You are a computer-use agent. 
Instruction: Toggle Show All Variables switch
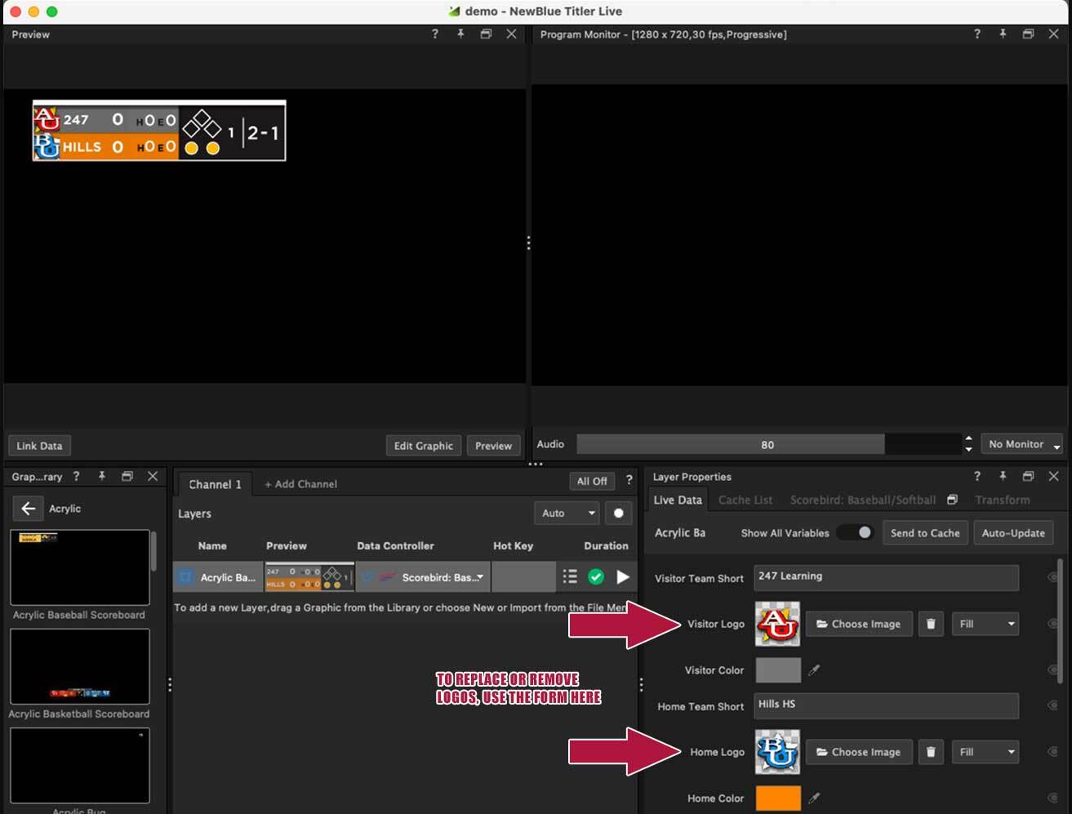pyautogui.click(x=856, y=532)
